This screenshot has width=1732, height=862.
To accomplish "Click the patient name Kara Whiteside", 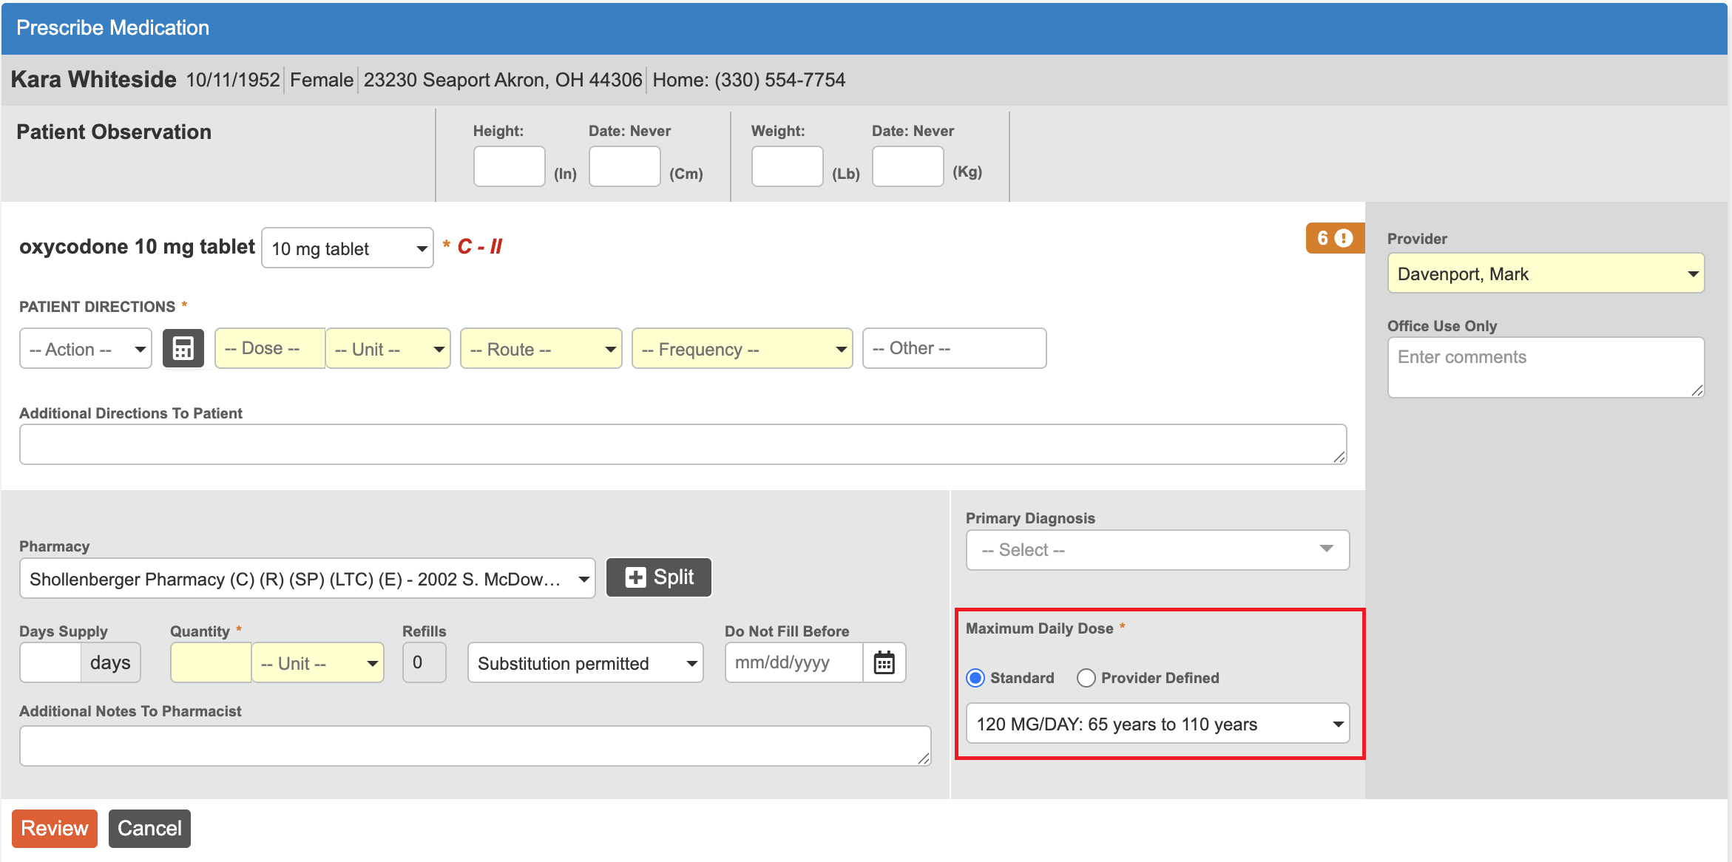I will 94,79.
